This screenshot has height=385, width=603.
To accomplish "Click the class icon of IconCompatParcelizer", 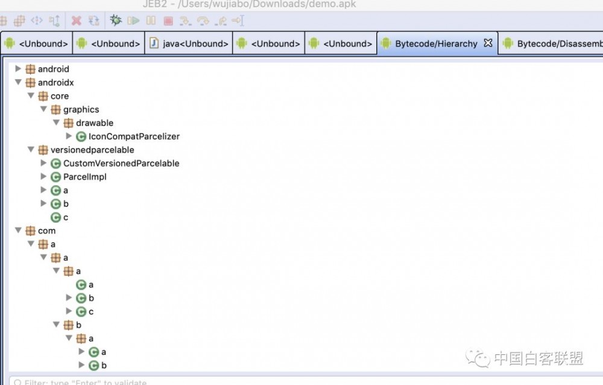I will click(81, 136).
